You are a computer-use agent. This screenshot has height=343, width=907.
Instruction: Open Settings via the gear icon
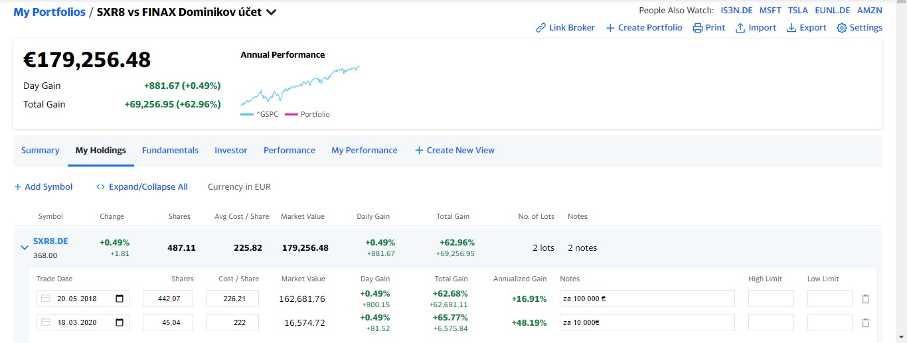[x=841, y=28]
